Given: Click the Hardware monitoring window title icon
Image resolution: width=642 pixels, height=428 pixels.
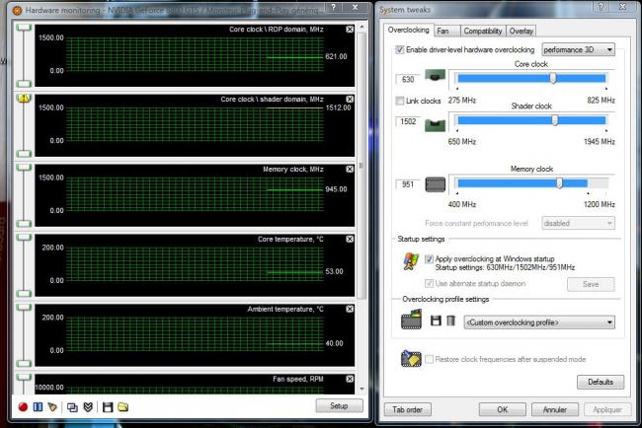Looking at the screenshot, I should [x=17, y=10].
